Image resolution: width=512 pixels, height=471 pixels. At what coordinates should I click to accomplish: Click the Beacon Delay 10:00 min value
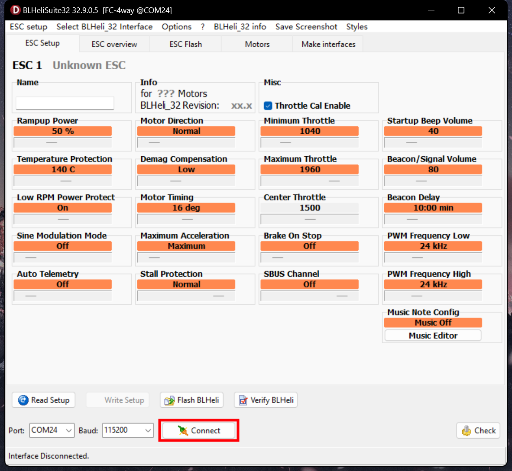[x=433, y=208]
